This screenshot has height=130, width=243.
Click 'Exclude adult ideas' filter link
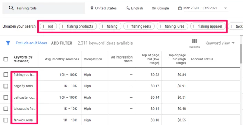point(31,43)
